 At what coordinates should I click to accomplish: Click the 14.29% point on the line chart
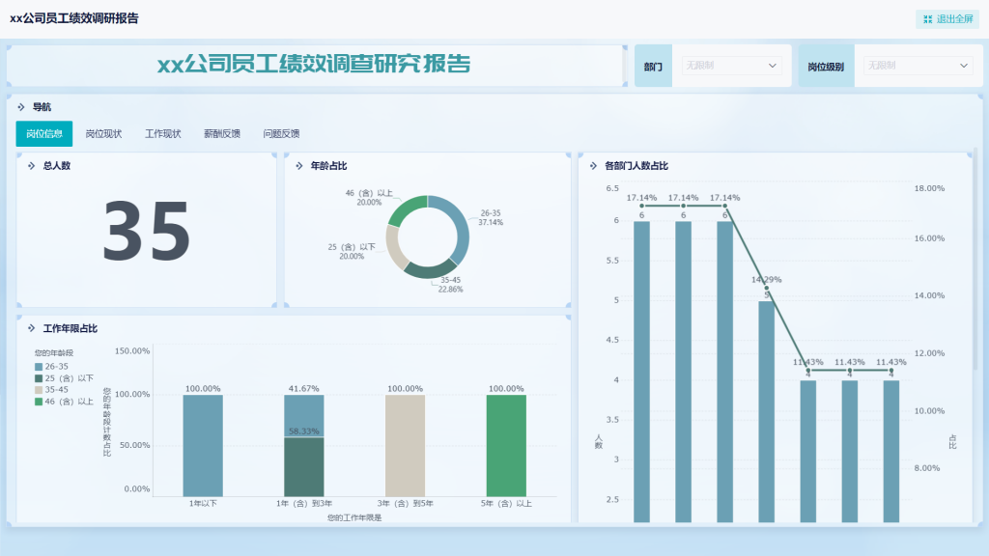click(x=767, y=288)
